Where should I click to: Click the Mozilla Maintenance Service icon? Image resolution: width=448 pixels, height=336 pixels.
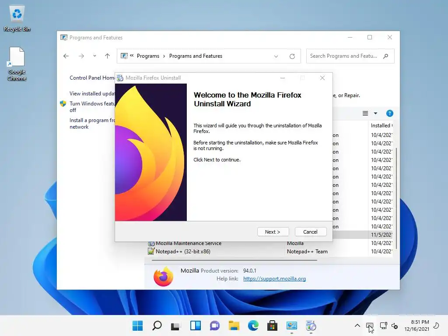coord(151,244)
